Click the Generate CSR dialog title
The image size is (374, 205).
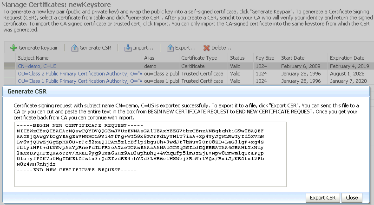pyautogui.click(x=27, y=92)
